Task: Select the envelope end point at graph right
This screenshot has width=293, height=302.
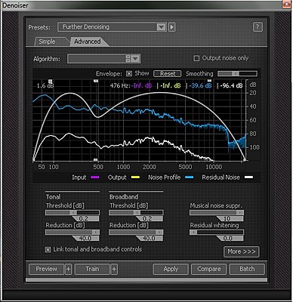Action: click(x=245, y=160)
